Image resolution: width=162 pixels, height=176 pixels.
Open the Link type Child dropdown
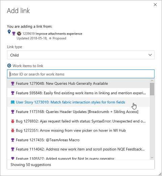click(x=81, y=55)
